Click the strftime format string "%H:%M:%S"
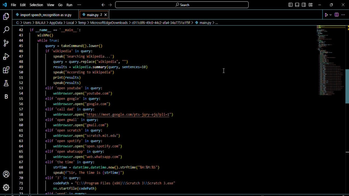 pyautogui.click(x=148, y=167)
